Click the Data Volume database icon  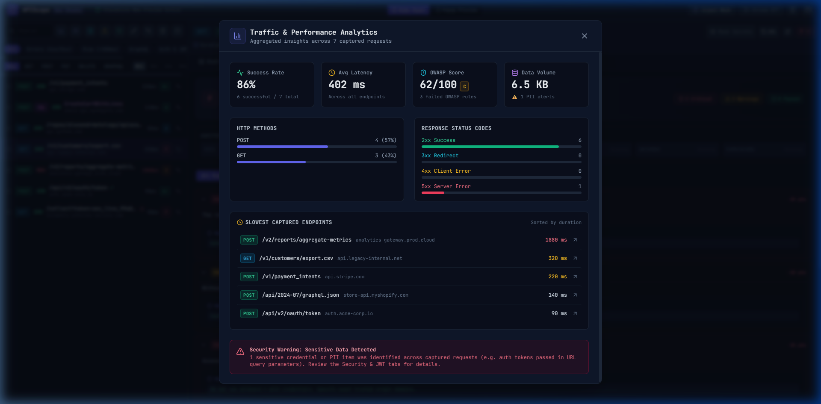(x=515, y=73)
